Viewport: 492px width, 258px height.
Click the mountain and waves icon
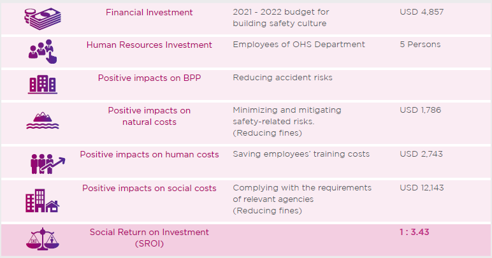(x=43, y=120)
